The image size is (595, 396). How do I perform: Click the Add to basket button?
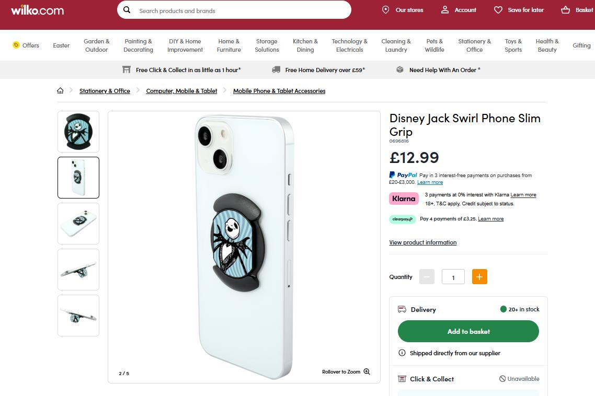[468, 332]
